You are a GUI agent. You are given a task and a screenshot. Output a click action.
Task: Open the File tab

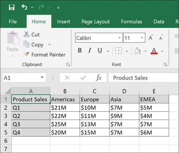point(13,21)
